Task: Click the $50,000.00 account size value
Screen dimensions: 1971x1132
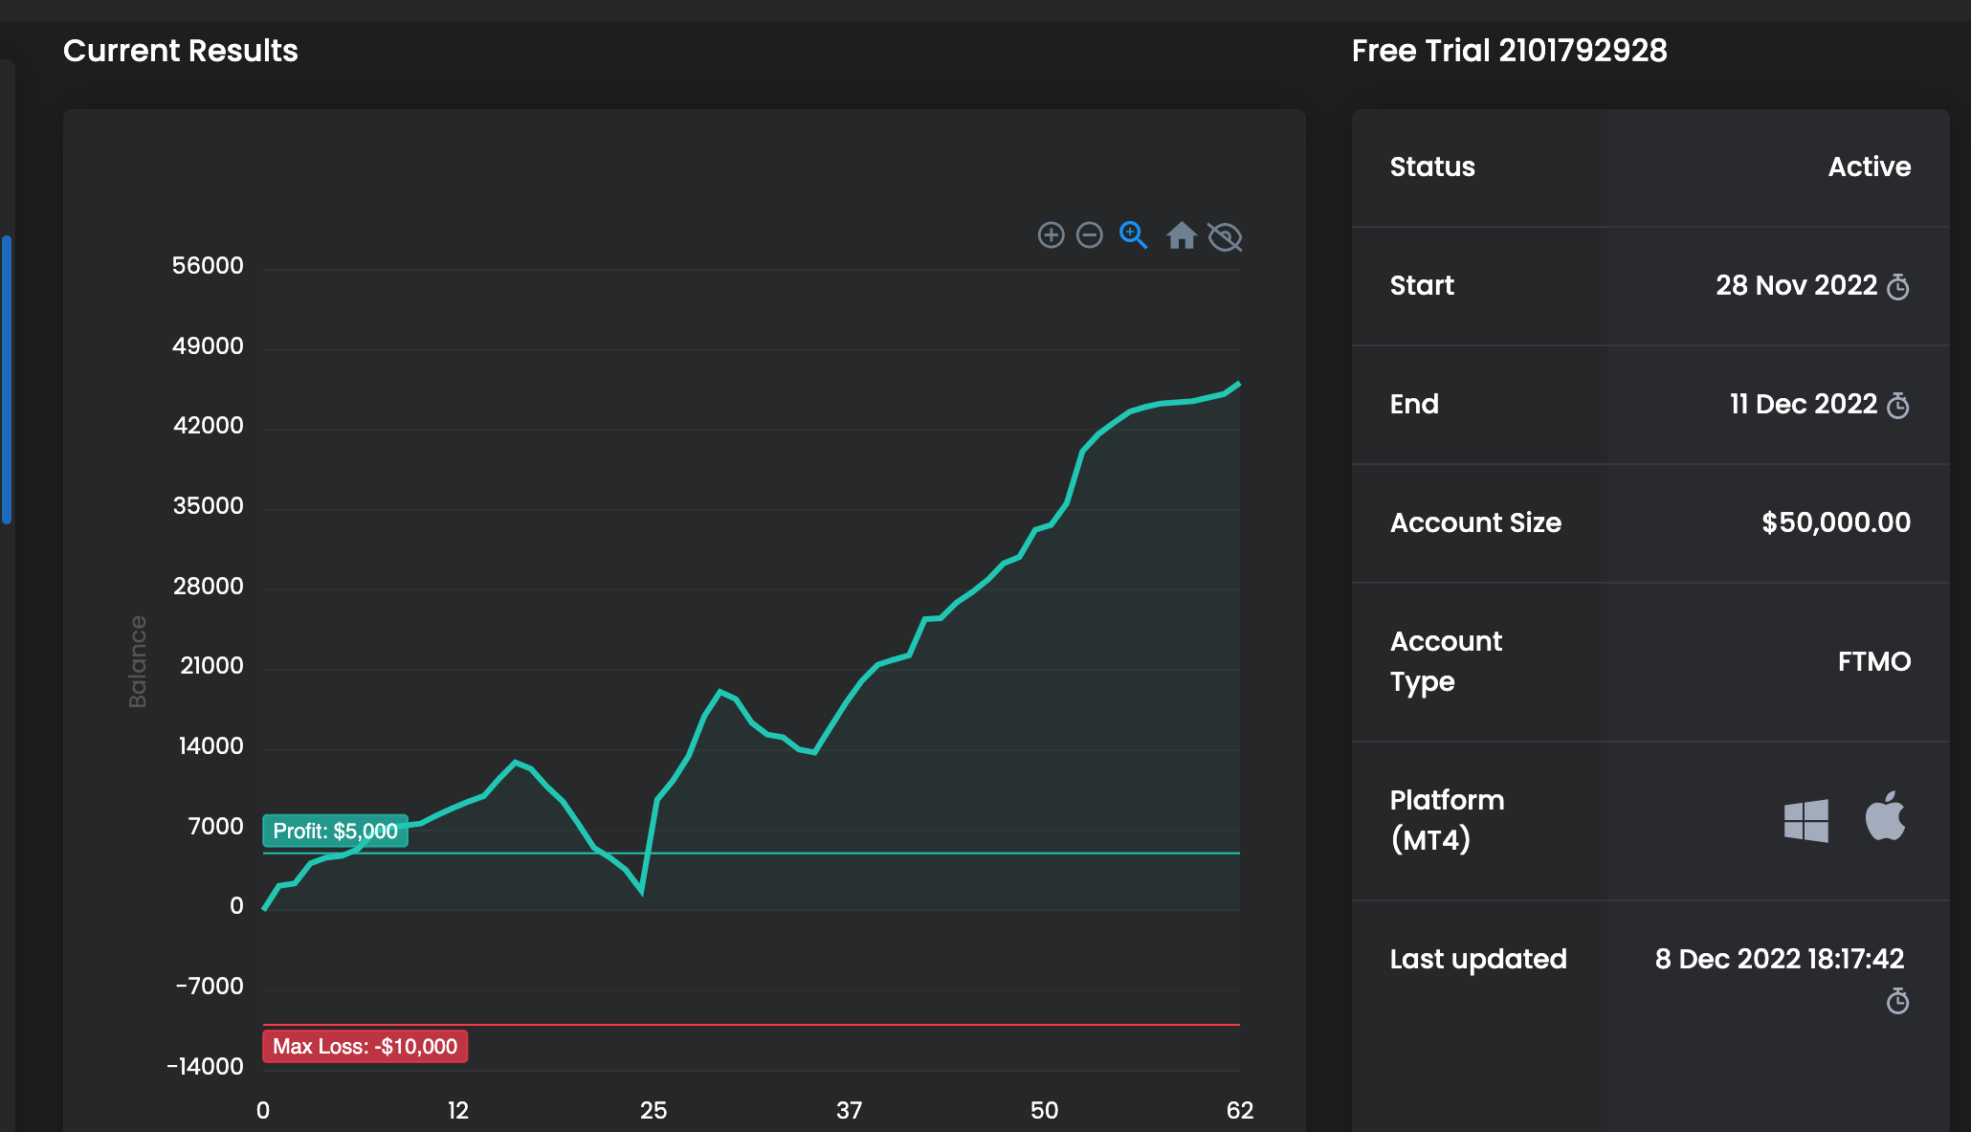Action: coord(1835,522)
